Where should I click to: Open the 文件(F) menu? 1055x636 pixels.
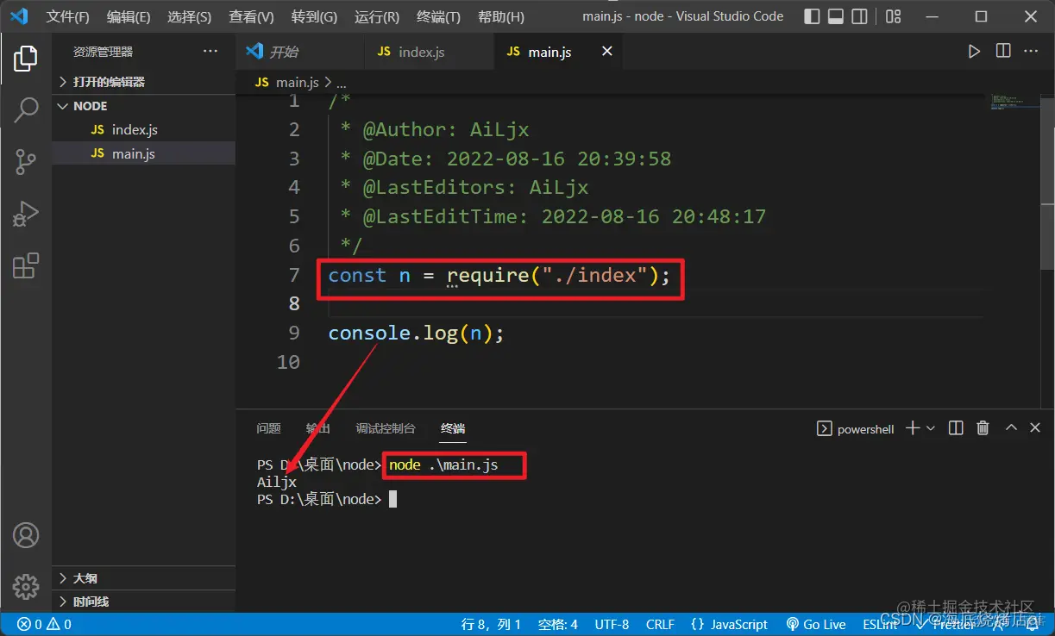click(68, 16)
